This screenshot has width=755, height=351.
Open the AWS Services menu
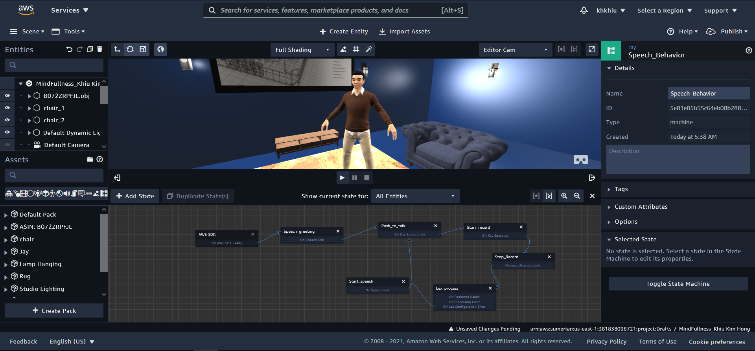coord(70,10)
